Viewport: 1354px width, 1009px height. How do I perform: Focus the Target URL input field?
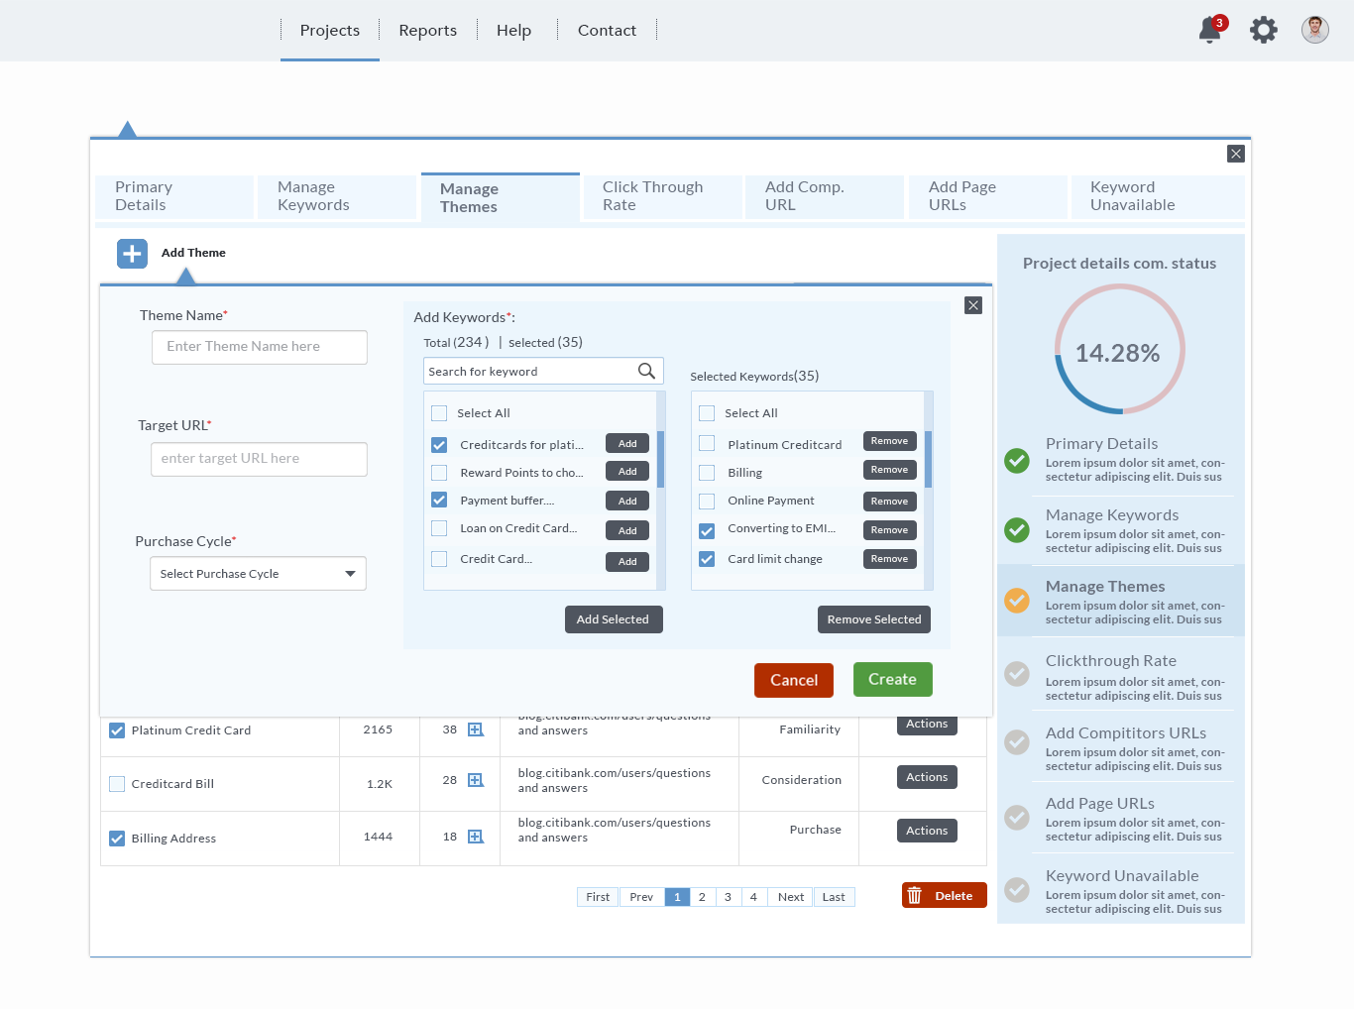(259, 459)
